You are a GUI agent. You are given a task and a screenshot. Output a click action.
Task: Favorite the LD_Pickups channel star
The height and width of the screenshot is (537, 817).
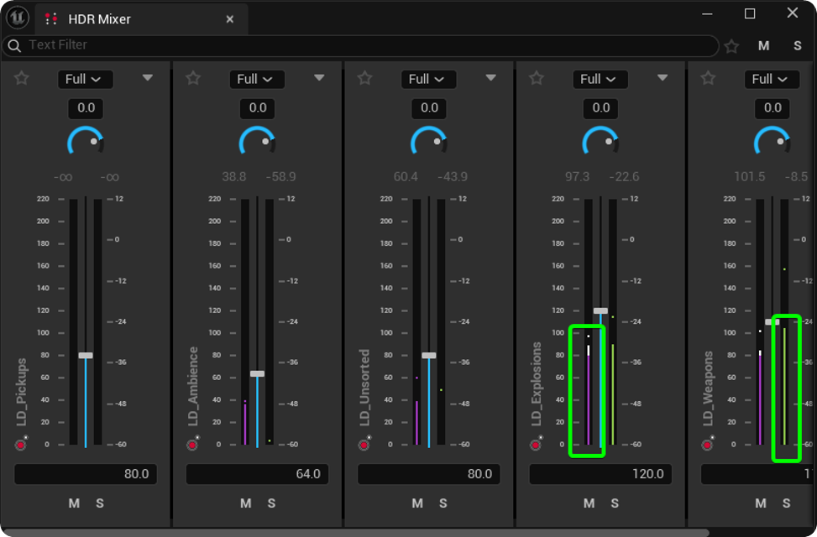tap(21, 78)
